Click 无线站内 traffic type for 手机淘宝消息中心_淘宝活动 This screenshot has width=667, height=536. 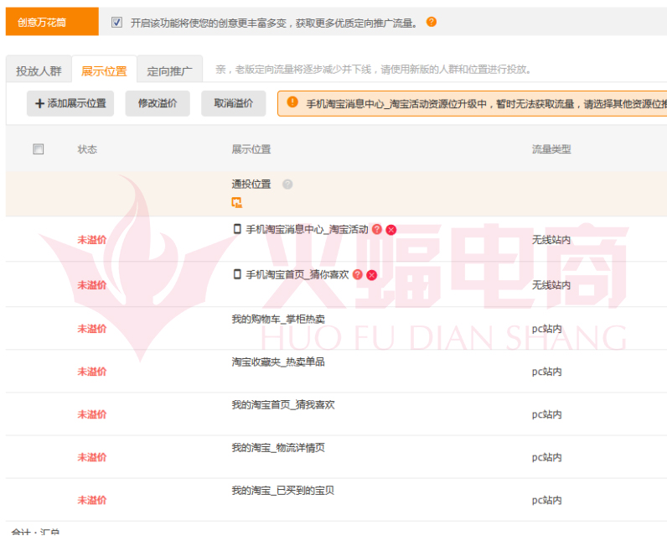[x=551, y=240]
